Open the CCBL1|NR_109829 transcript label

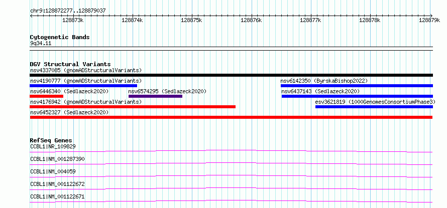53,146
